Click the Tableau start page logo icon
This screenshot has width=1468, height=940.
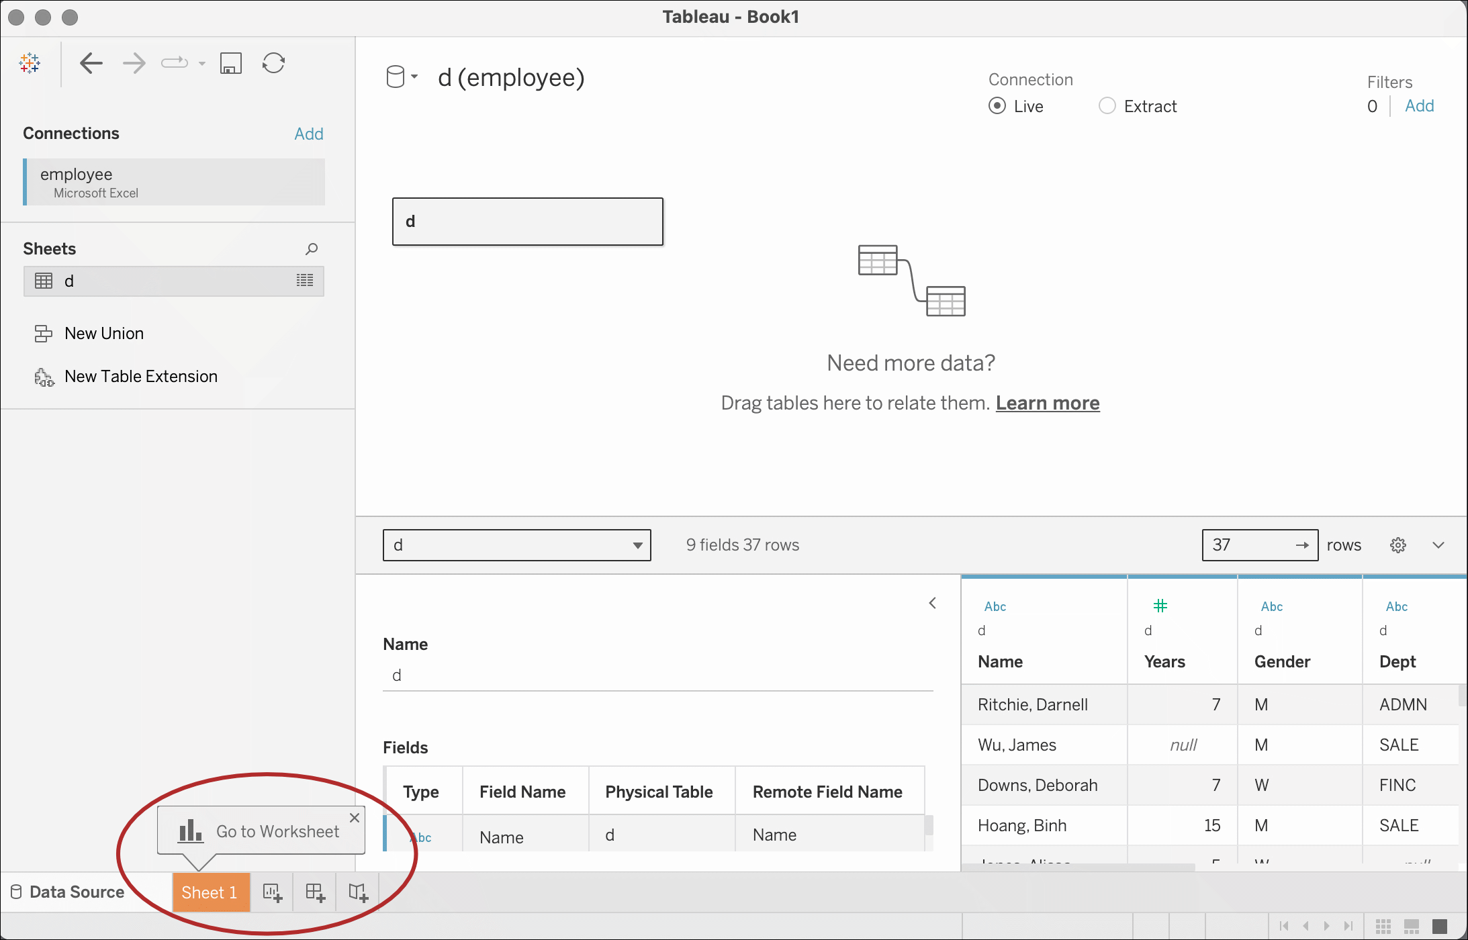(30, 63)
